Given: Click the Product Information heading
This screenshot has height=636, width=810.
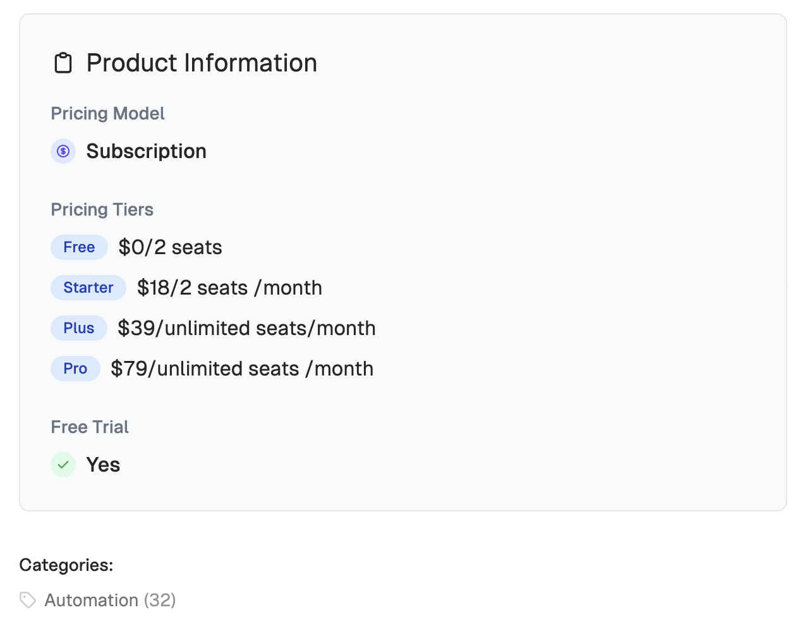Looking at the screenshot, I should [202, 63].
